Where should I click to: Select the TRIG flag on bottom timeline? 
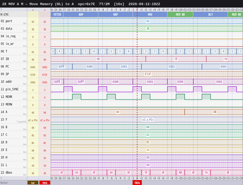137,183
